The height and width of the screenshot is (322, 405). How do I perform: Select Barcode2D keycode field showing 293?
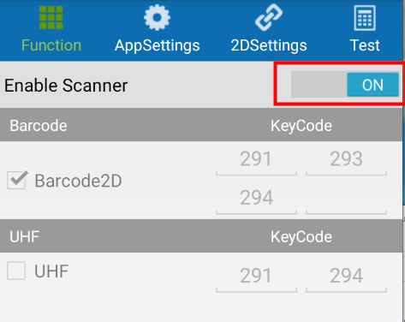coord(346,161)
